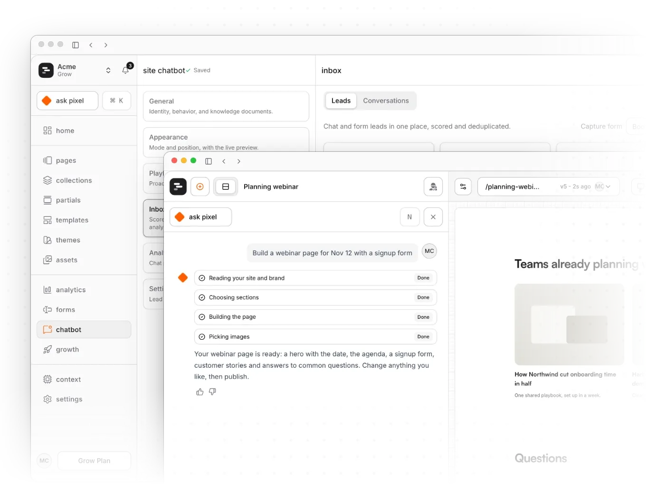Close the ask pixel chat panel

click(x=433, y=217)
